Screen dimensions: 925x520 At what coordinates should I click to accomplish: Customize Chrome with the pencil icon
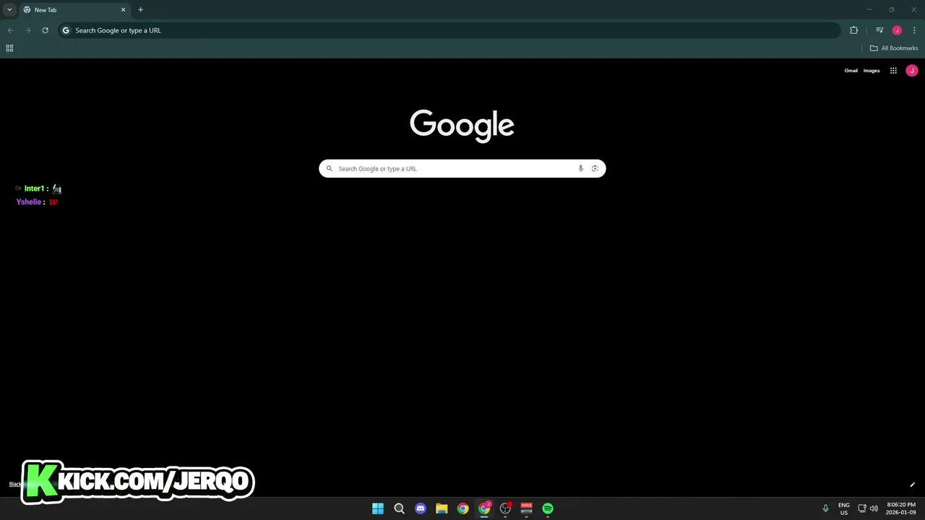point(912,485)
